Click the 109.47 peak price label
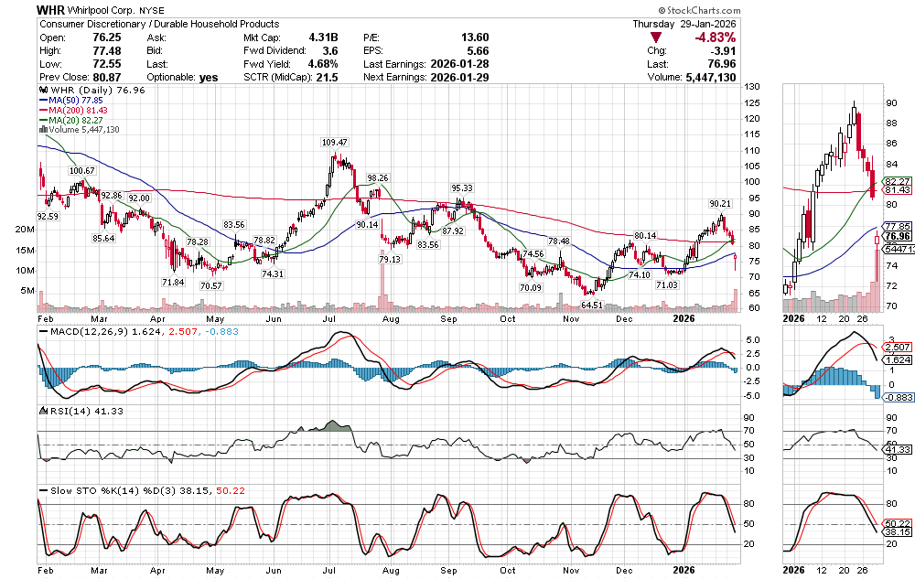 tap(335, 143)
